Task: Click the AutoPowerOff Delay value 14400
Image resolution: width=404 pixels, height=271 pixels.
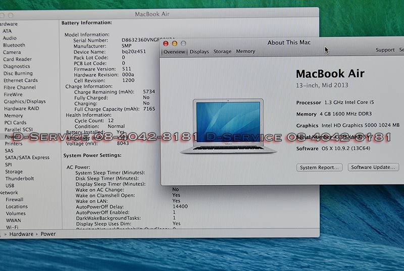Action: tap(180, 206)
